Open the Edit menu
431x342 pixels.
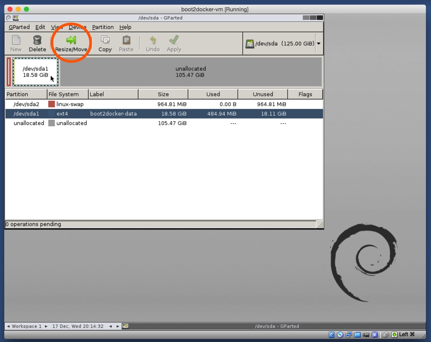[x=40, y=27]
